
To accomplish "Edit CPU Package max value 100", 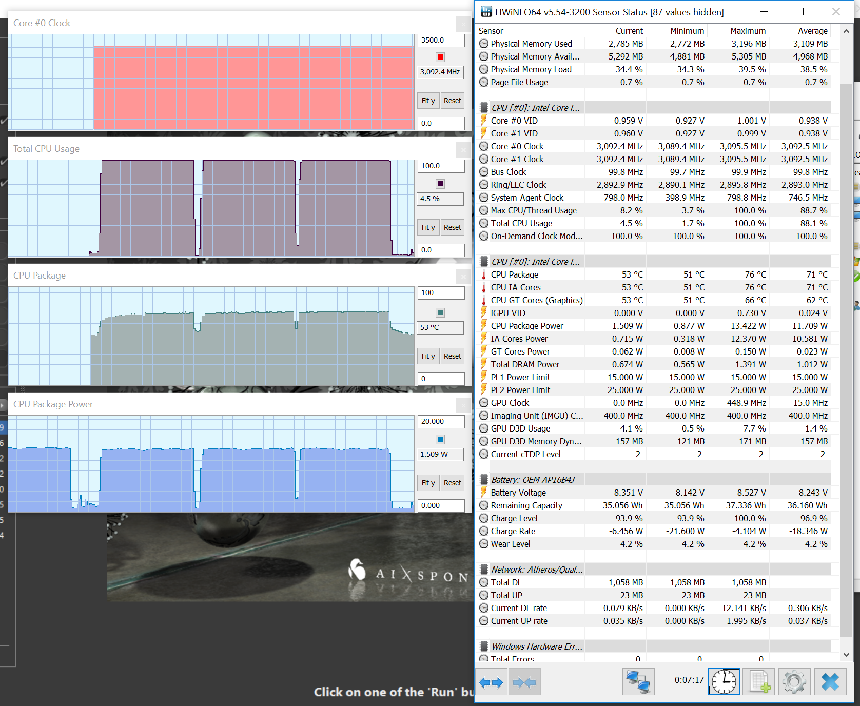I will pyautogui.click(x=441, y=292).
